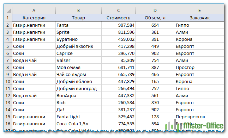The width and height of the screenshot is (228, 138).
Task: Select column C header
Action: 118,11
